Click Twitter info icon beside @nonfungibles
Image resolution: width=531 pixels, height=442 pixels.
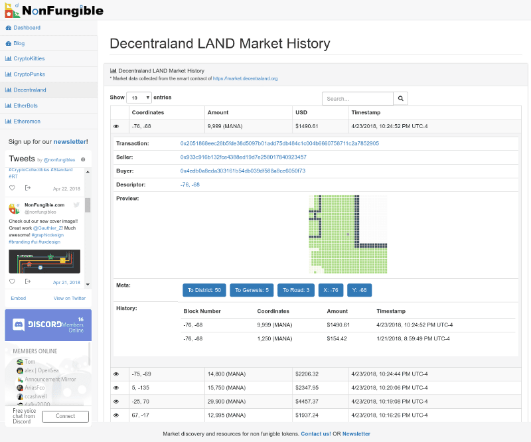point(83,160)
